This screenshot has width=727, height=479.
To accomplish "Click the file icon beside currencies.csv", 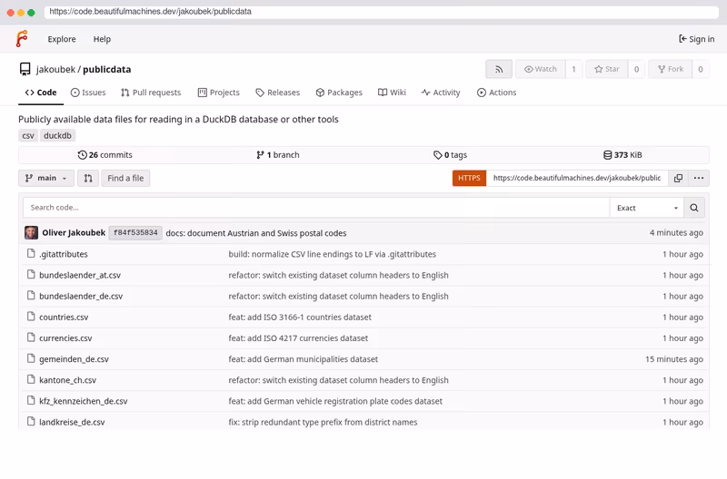I will [x=31, y=337].
